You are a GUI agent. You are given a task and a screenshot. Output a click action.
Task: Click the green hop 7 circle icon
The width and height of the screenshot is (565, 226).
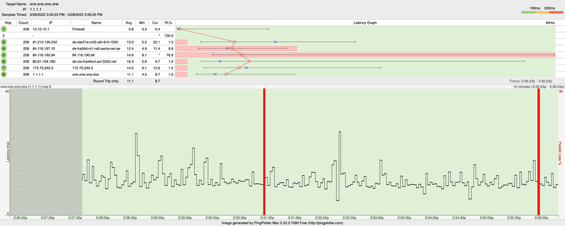tap(4, 68)
